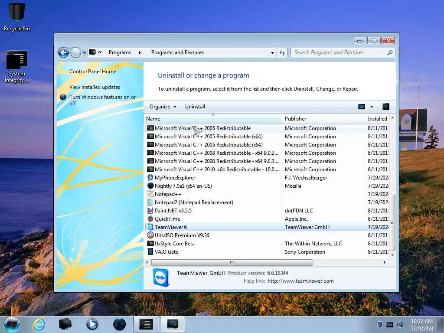Open the Windows Start orb
444x333 pixels.
(11, 324)
